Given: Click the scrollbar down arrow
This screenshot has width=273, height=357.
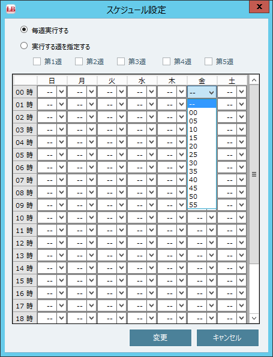Looking at the screenshot, I should [x=254, y=318].
